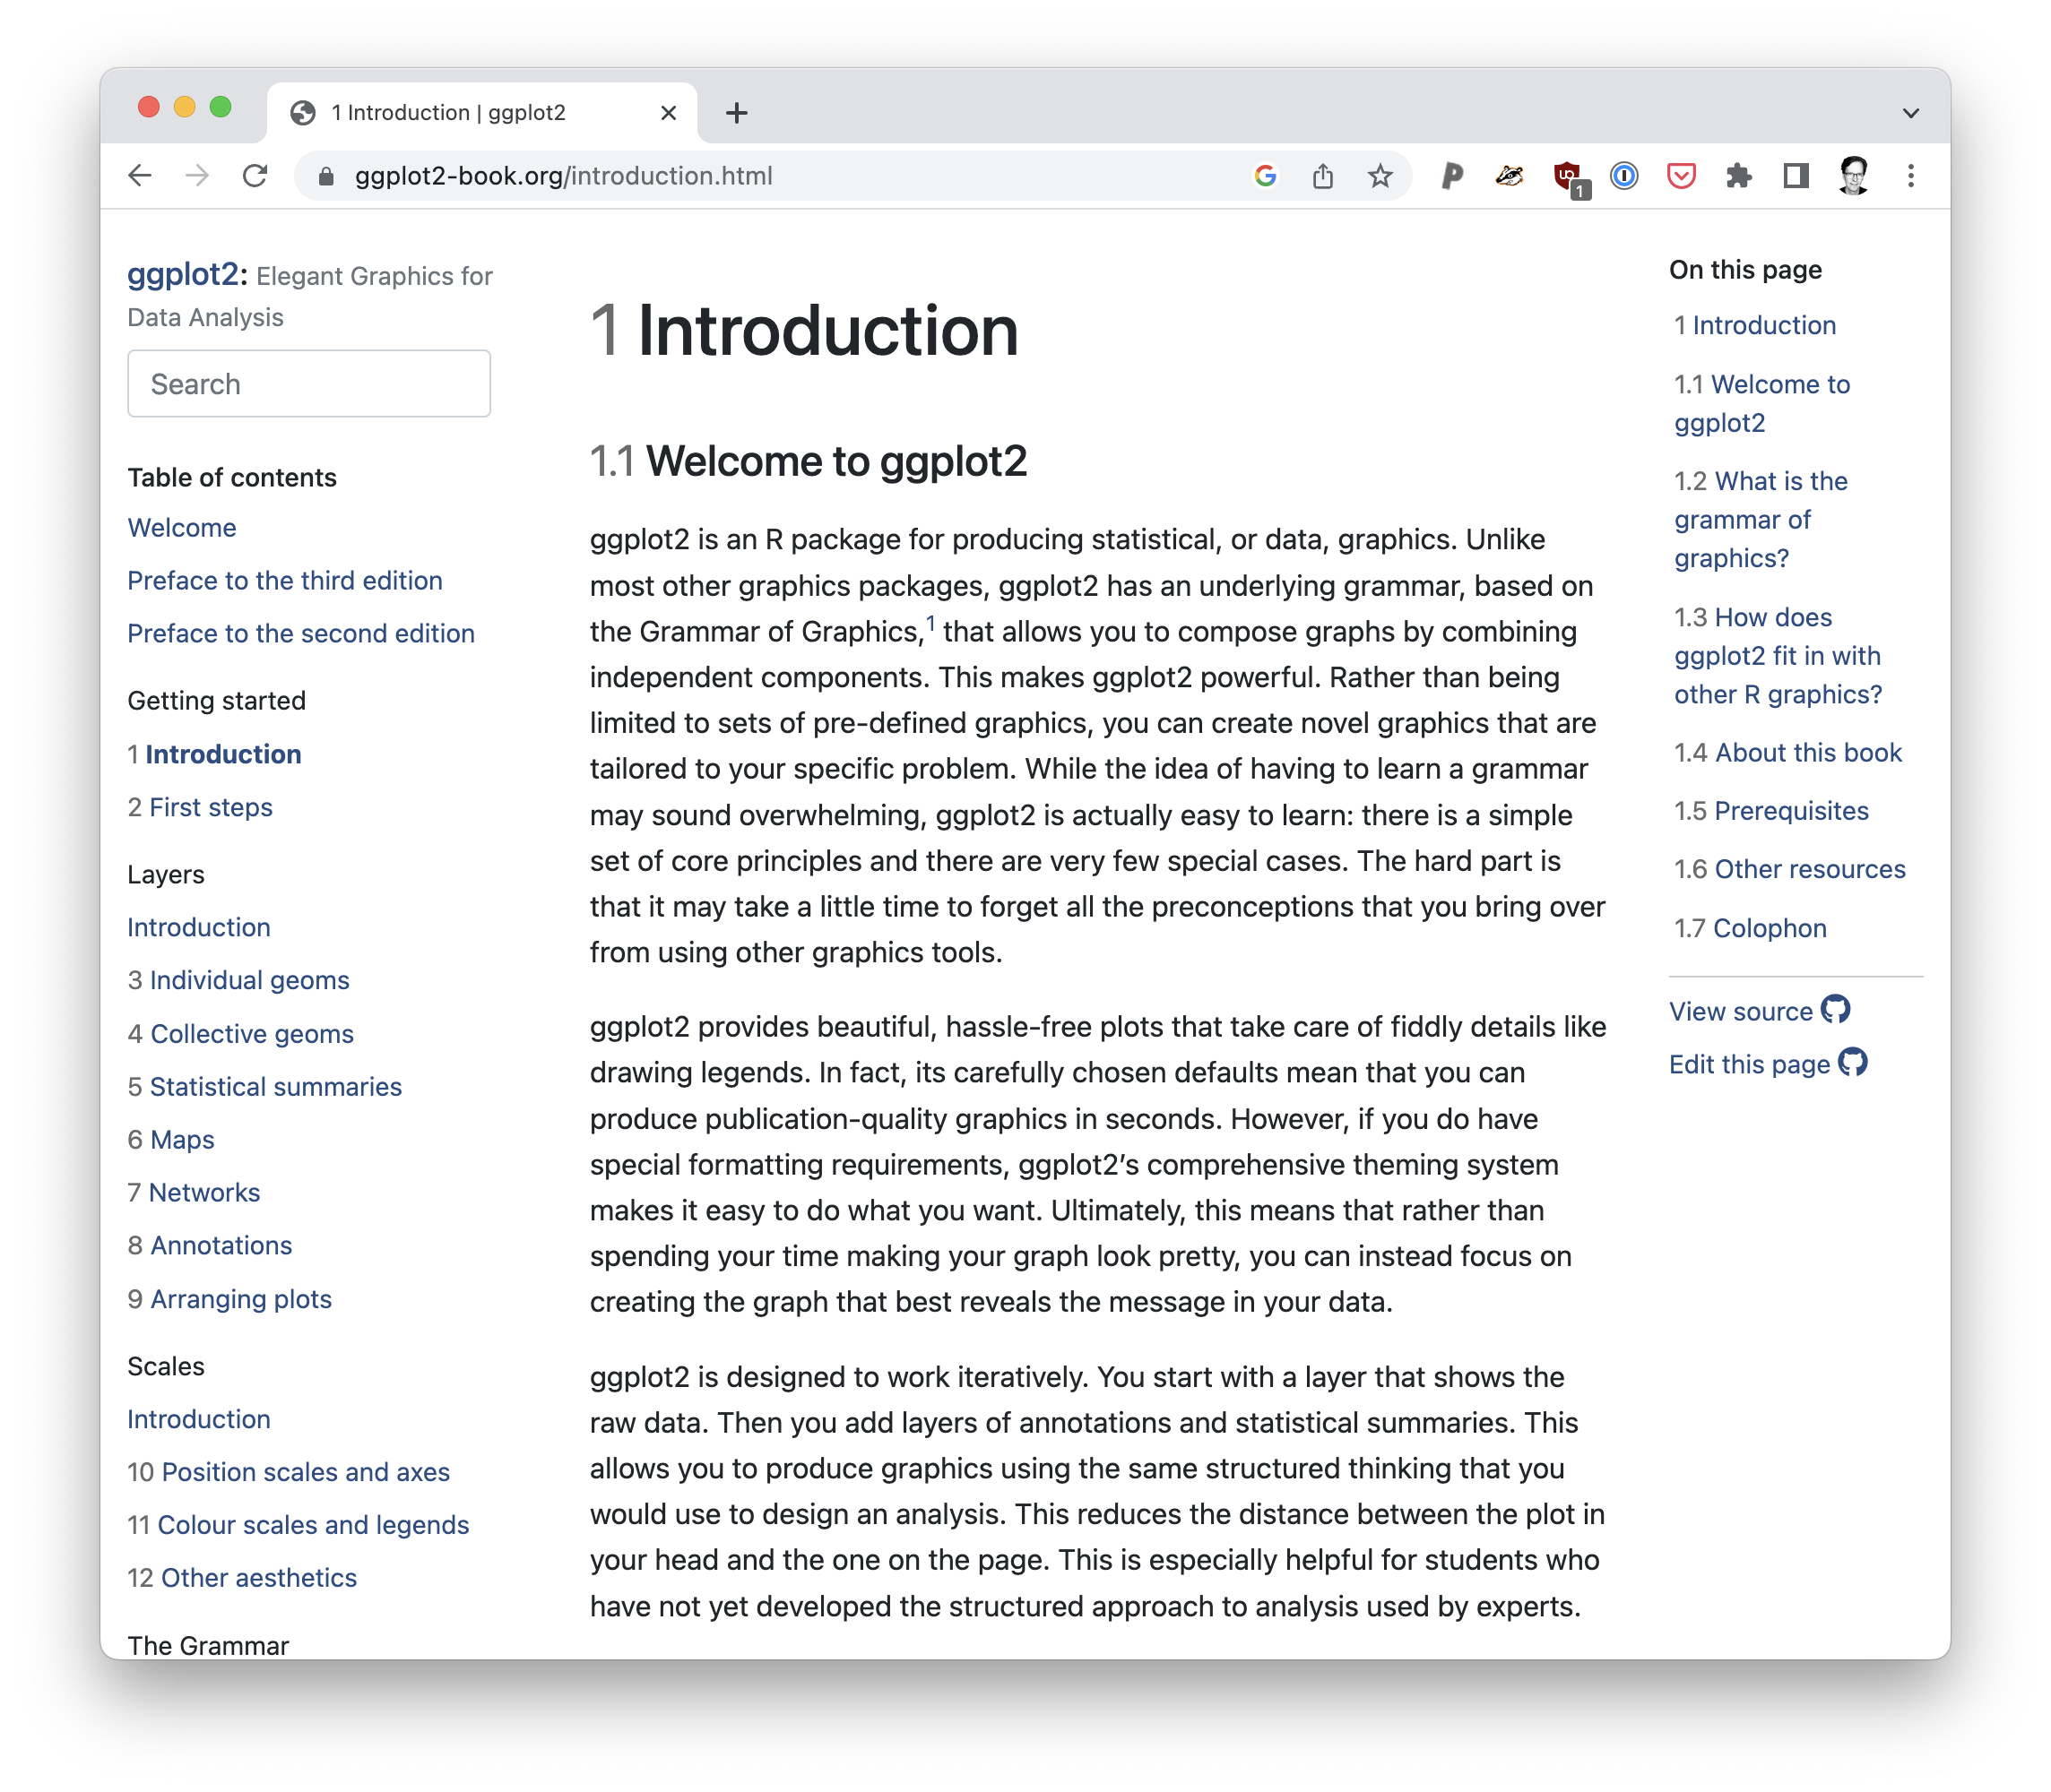
Task: Open the 1Password extension icon
Action: [1623, 176]
